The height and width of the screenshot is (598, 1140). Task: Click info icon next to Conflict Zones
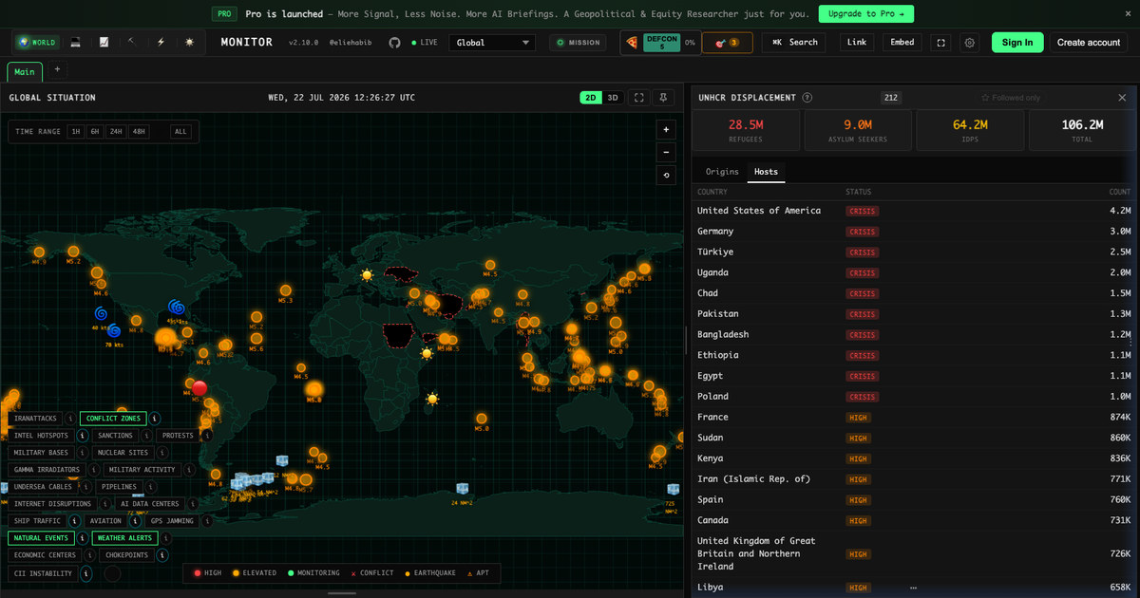pyautogui.click(x=155, y=419)
